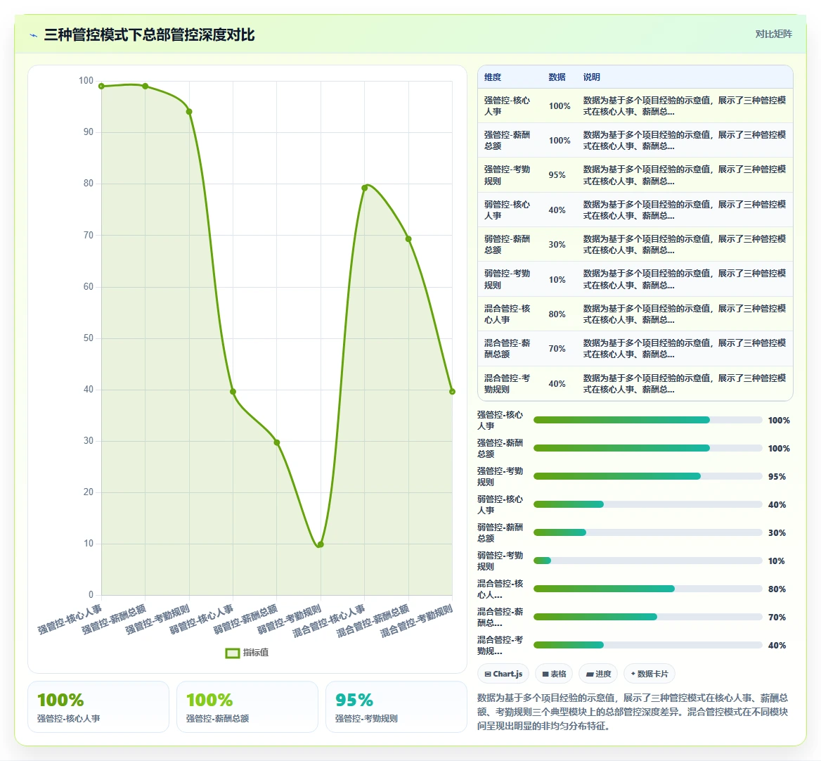Select the 100% 强管控-薪酬总额 stat card

click(247, 707)
